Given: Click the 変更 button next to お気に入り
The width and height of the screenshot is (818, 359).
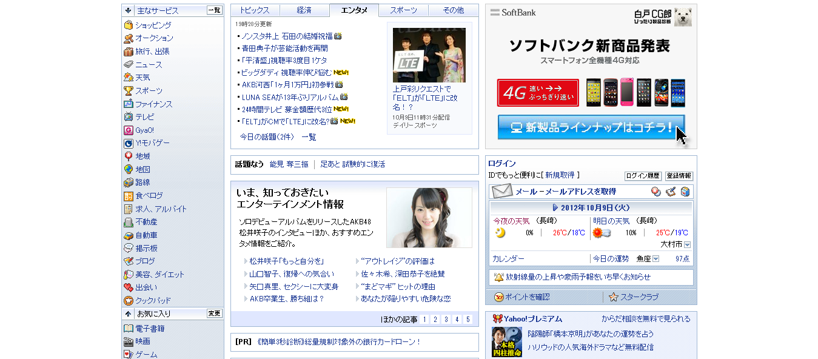Looking at the screenshot, I should point(215,314).
